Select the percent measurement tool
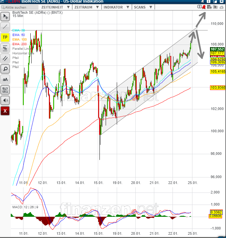 click(x=5, y=48)
